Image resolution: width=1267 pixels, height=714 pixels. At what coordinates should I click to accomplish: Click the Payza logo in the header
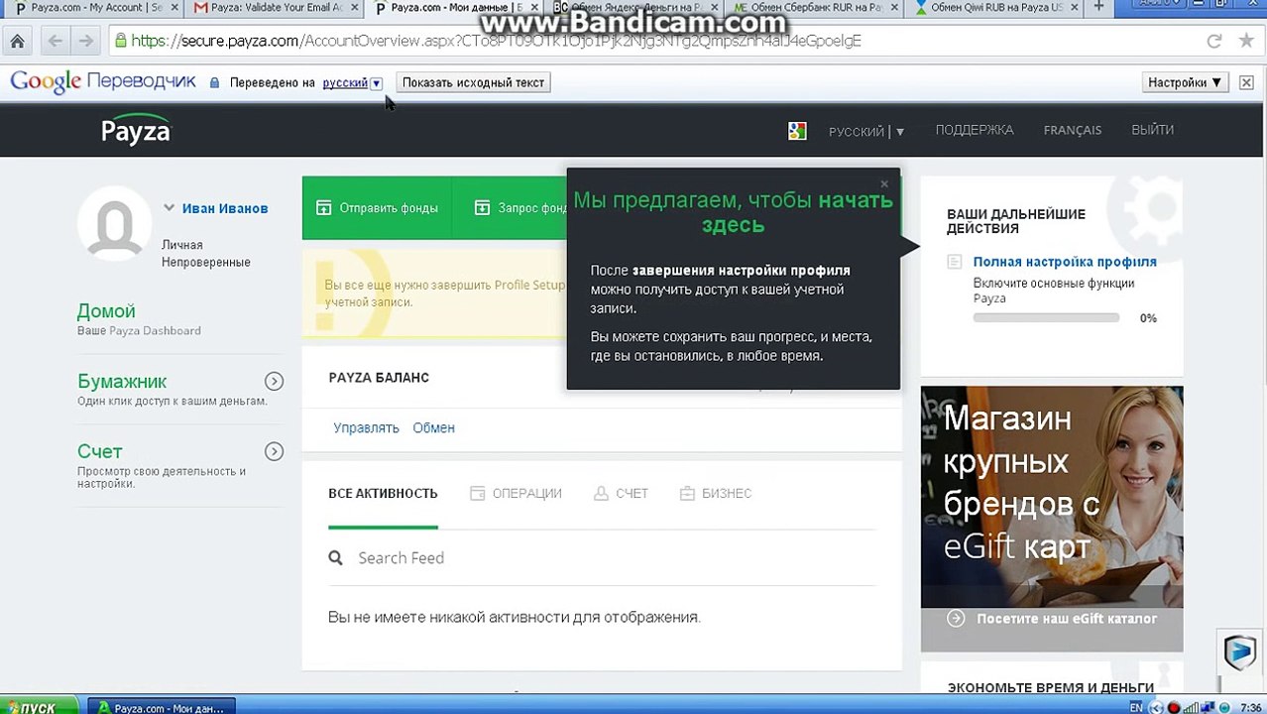136,130
